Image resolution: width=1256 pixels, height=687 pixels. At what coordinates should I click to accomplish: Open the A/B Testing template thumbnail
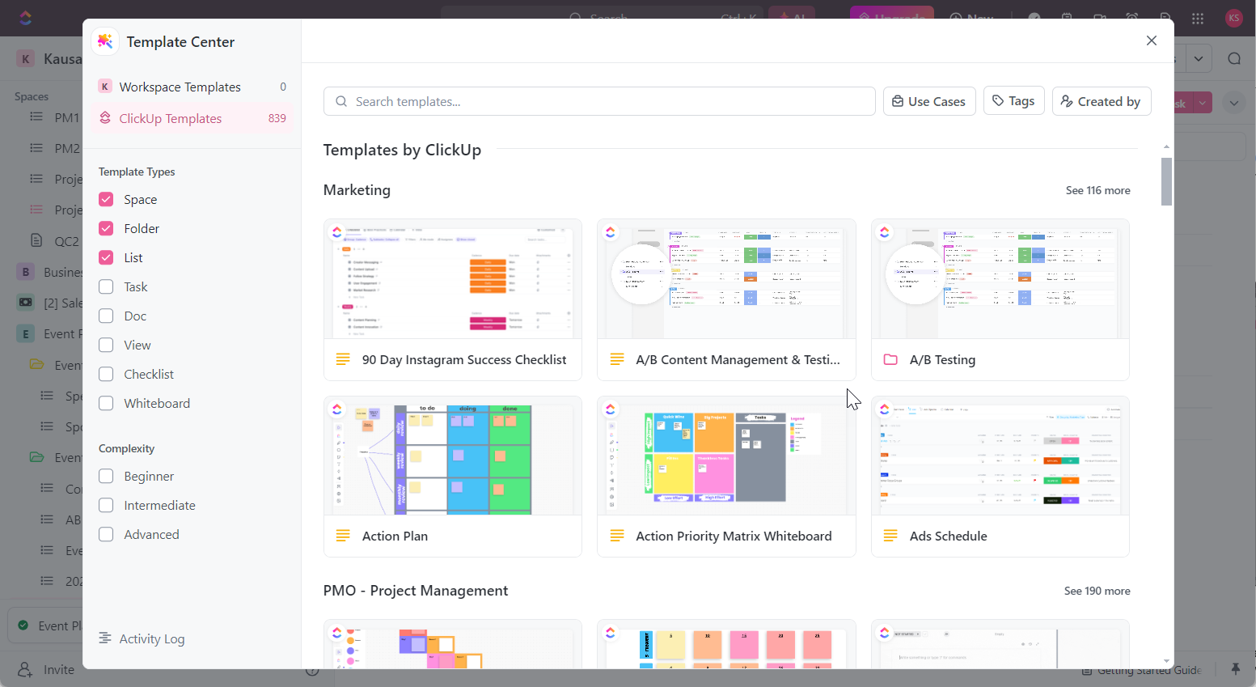pyautogui.click(x=1000, y=279)
